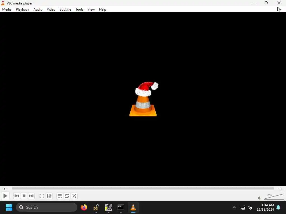The image size is (286, 214).
Task: Restore down the VLC window
Action: click(266, 3)
